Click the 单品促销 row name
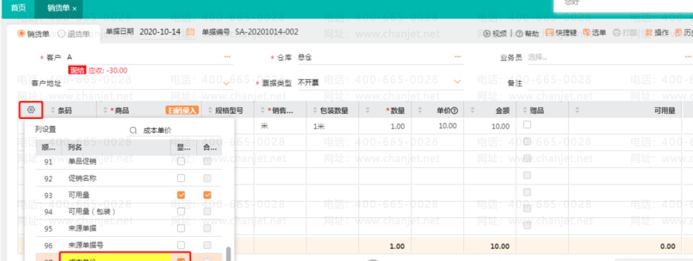693x261 pixels. click(82, 161)
